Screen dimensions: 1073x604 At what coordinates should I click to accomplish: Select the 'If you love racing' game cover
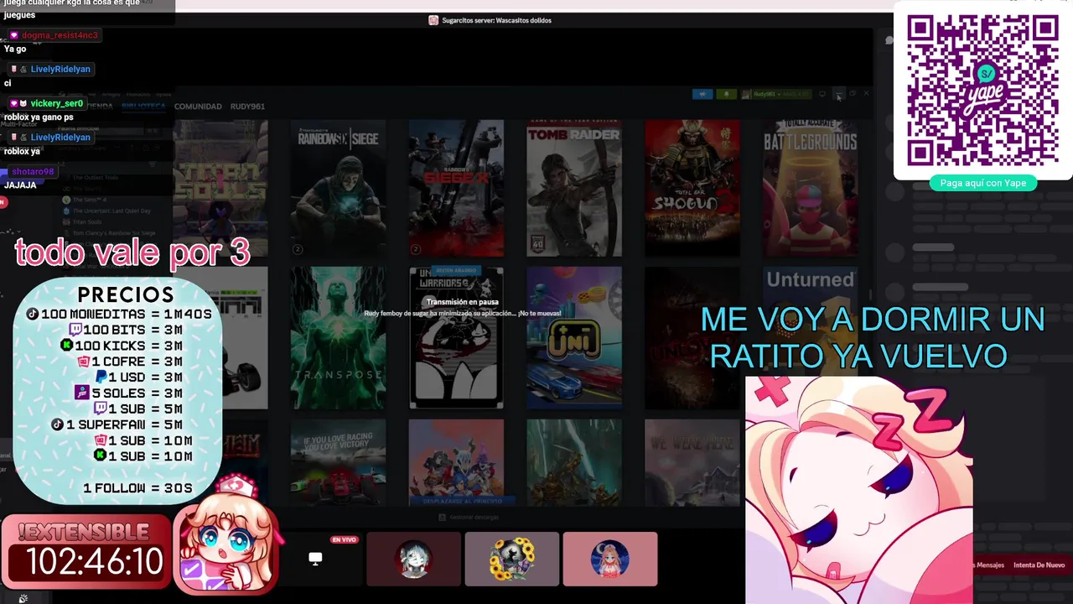tap(338, 462)
